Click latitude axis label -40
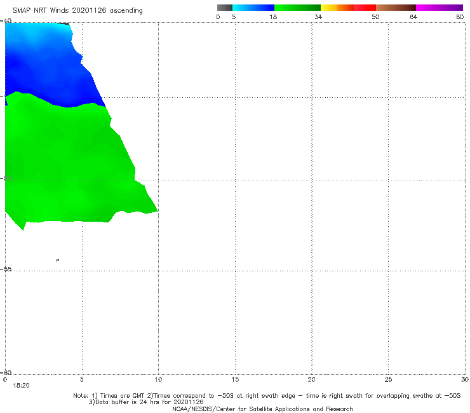Viewport: 470px width, 413px height. pos(6,21)
